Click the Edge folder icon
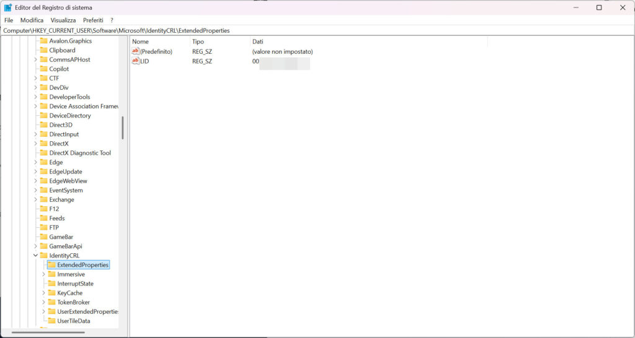 (x=44, y=162)
